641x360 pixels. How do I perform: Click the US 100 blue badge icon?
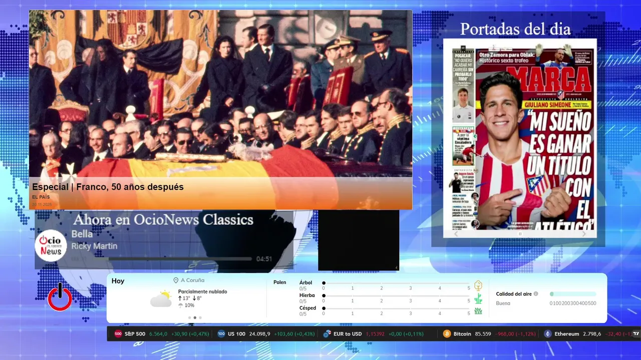[221, 334]
